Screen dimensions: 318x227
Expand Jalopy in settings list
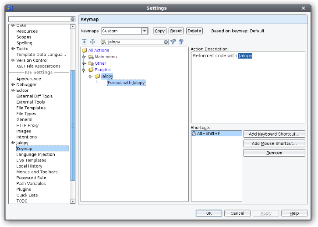click(13, 143)
